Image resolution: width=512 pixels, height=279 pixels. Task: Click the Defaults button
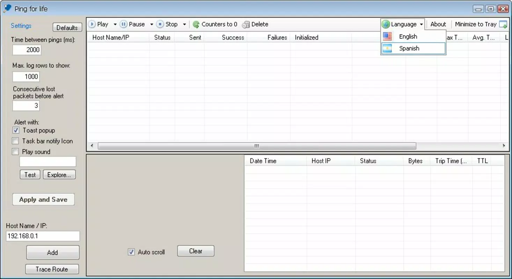(67, 28)
